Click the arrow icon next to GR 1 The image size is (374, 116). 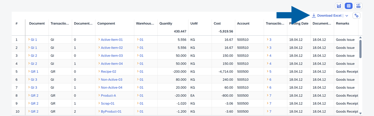tap(29, 71)
